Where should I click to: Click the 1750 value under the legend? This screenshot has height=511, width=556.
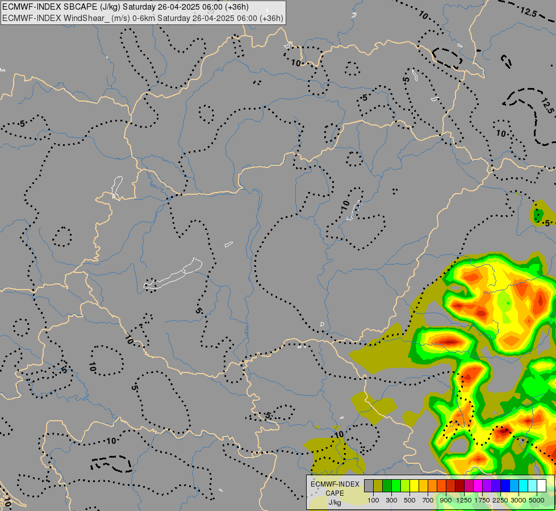[x=482, y=500]
